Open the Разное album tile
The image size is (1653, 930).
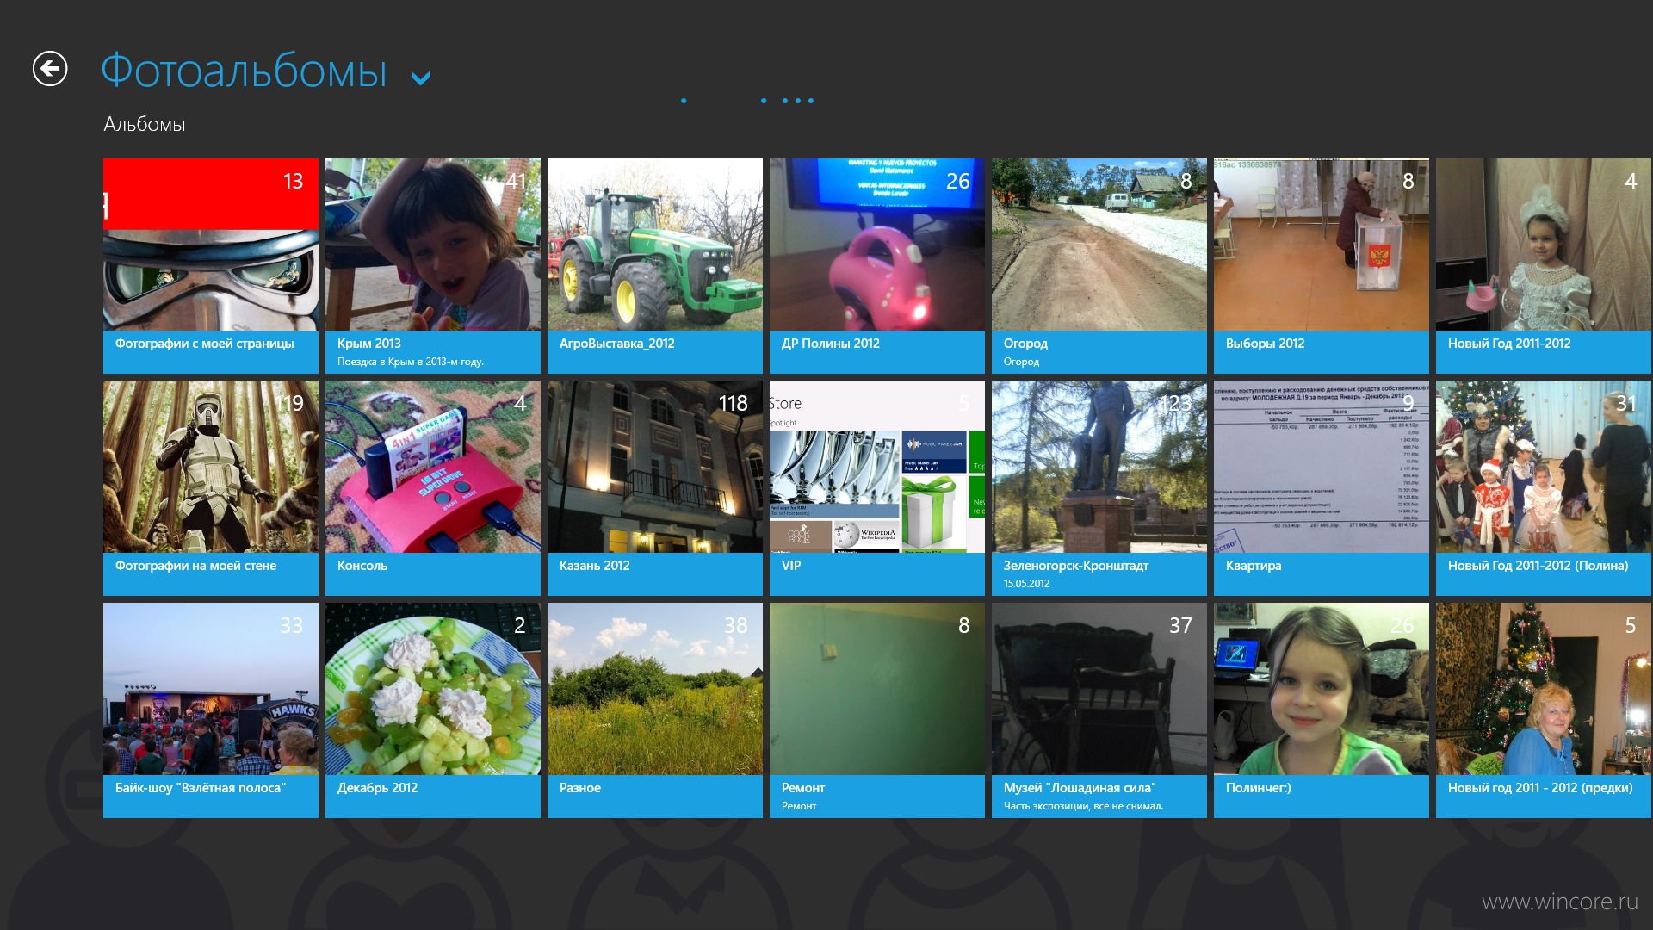(x=655, y=710)
